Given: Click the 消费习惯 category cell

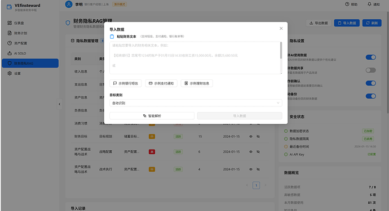Looking at the screenshot, I should (x=81, y=123).
